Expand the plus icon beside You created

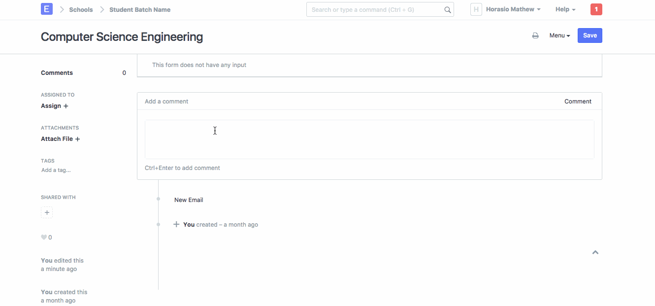pyautogui.click(x=176, y=225)
